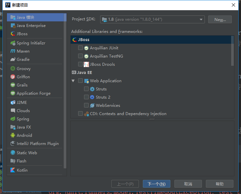Click the Spring Initializr icon

[x=13, y=43]
